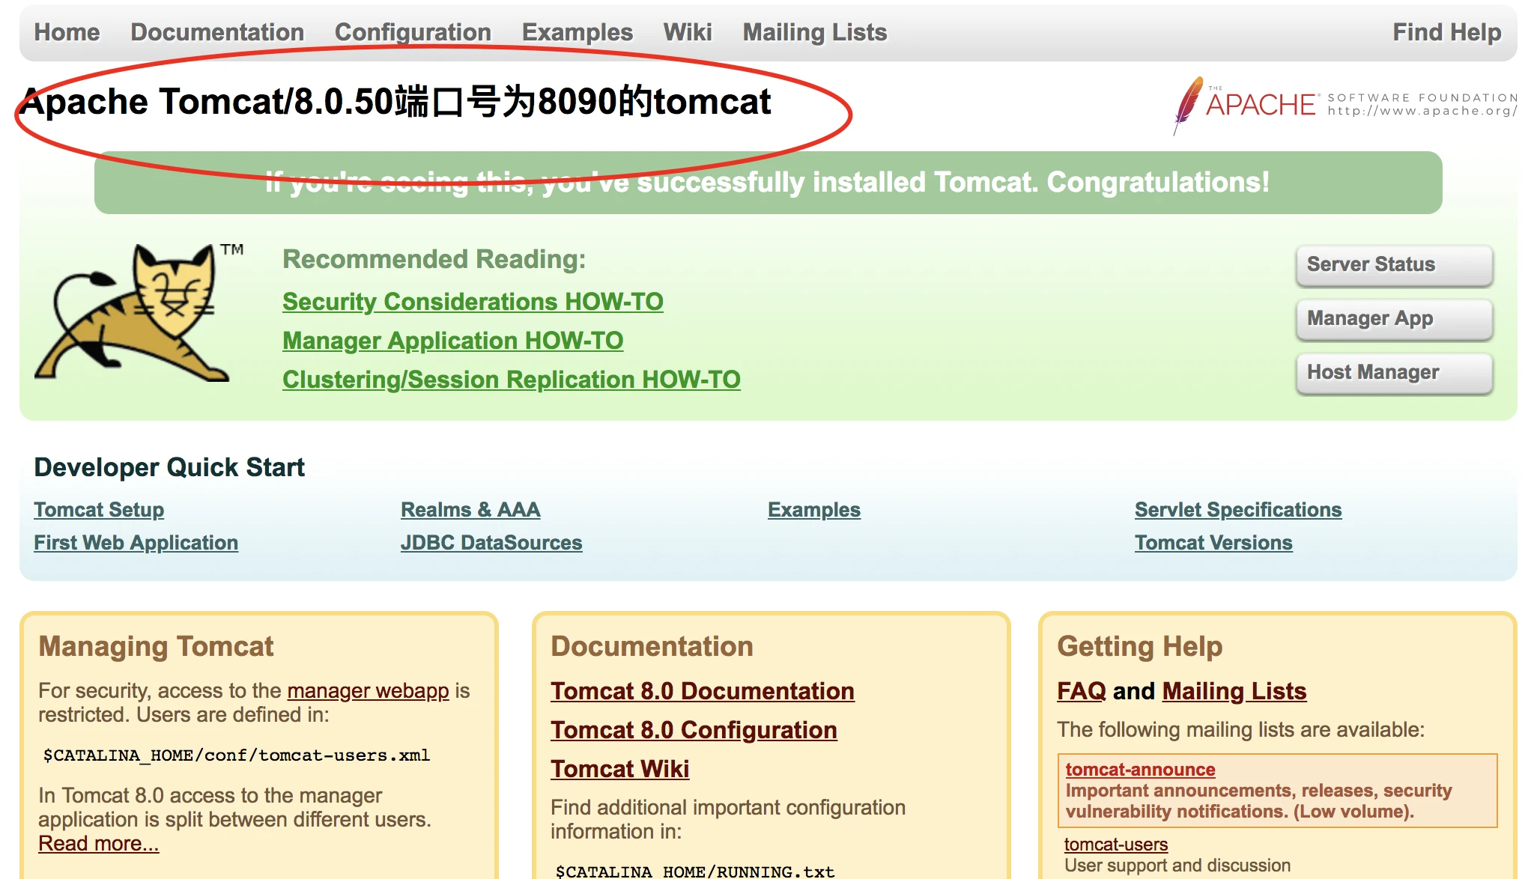Open Examples in the top navigation bar
The height and width of the screenshot is (879, 1537).
[x=577, y=32]
